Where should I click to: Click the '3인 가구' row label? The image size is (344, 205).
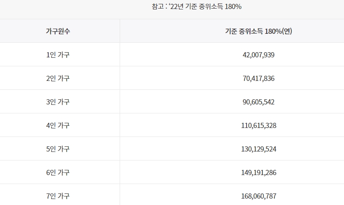click(x=58, y=101)
